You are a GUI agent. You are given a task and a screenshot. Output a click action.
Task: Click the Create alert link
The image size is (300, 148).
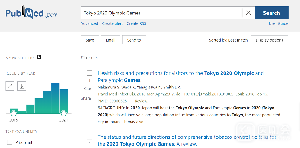112,23
